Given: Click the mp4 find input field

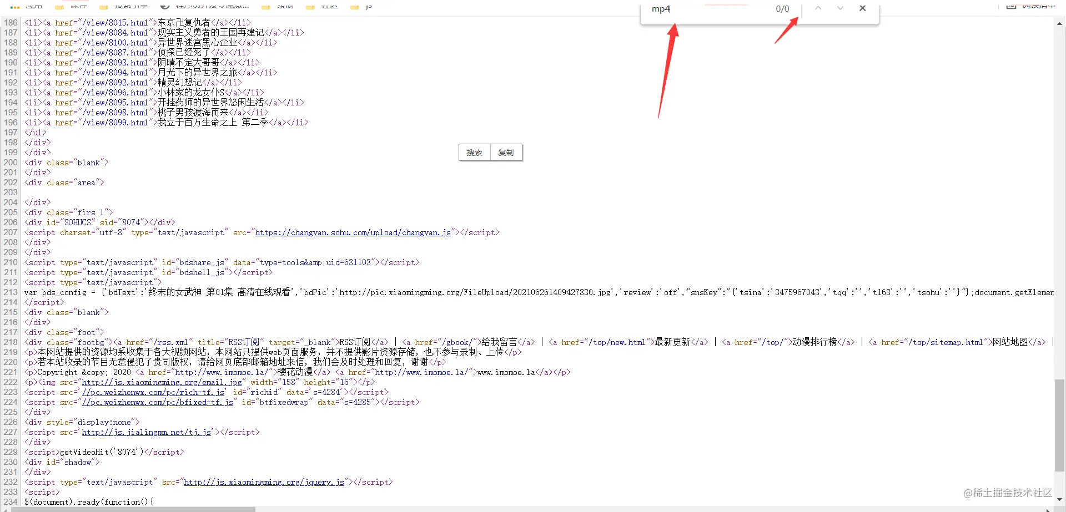Looking at the screenshot, I should pos(705,9).
